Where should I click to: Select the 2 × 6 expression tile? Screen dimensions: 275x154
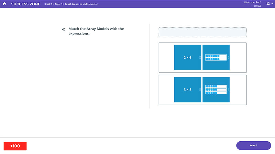pyautogui.click(x=188, y=58)
